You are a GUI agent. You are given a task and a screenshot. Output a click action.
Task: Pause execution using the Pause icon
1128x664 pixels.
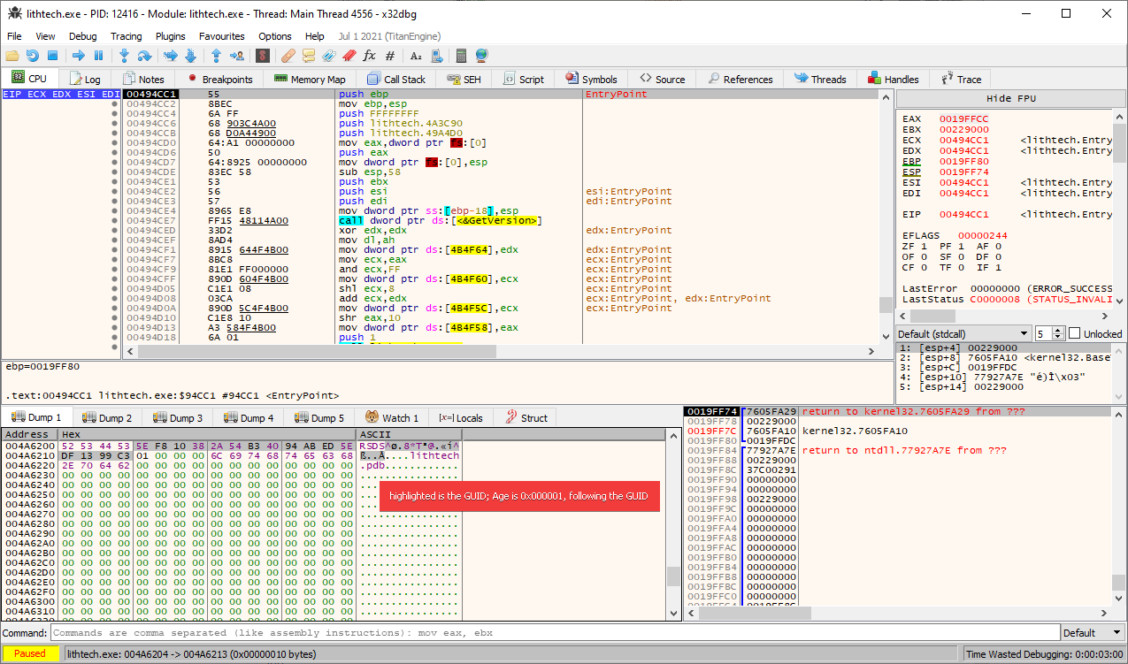pos(99,56)
